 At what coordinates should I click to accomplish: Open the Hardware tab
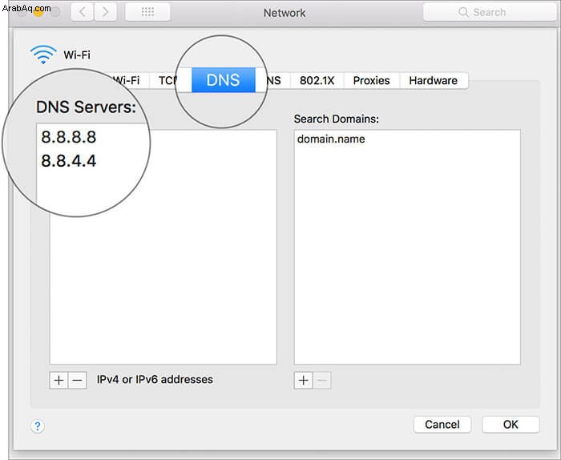click(x=434, y=80)
